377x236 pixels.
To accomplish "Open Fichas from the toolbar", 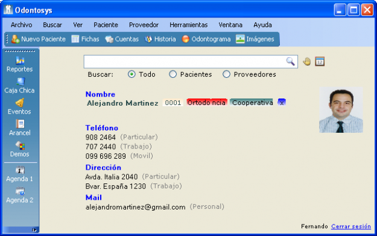I will (86, 39).
